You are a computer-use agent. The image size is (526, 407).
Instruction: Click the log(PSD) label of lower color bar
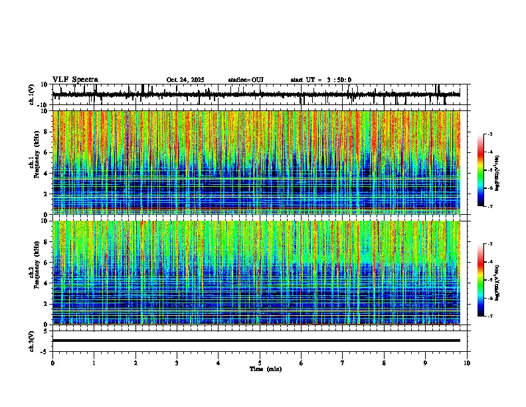[497, 283]
